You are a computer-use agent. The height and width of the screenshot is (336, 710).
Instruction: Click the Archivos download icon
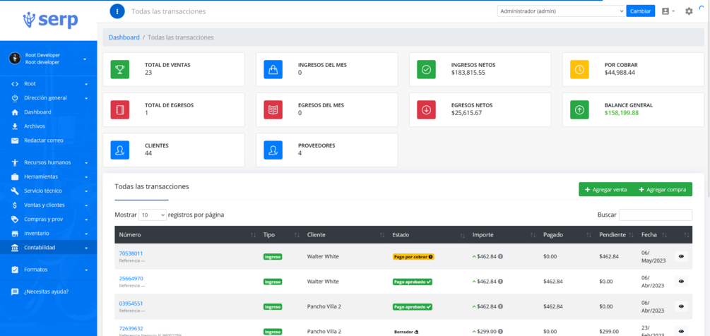click(15, 126)
